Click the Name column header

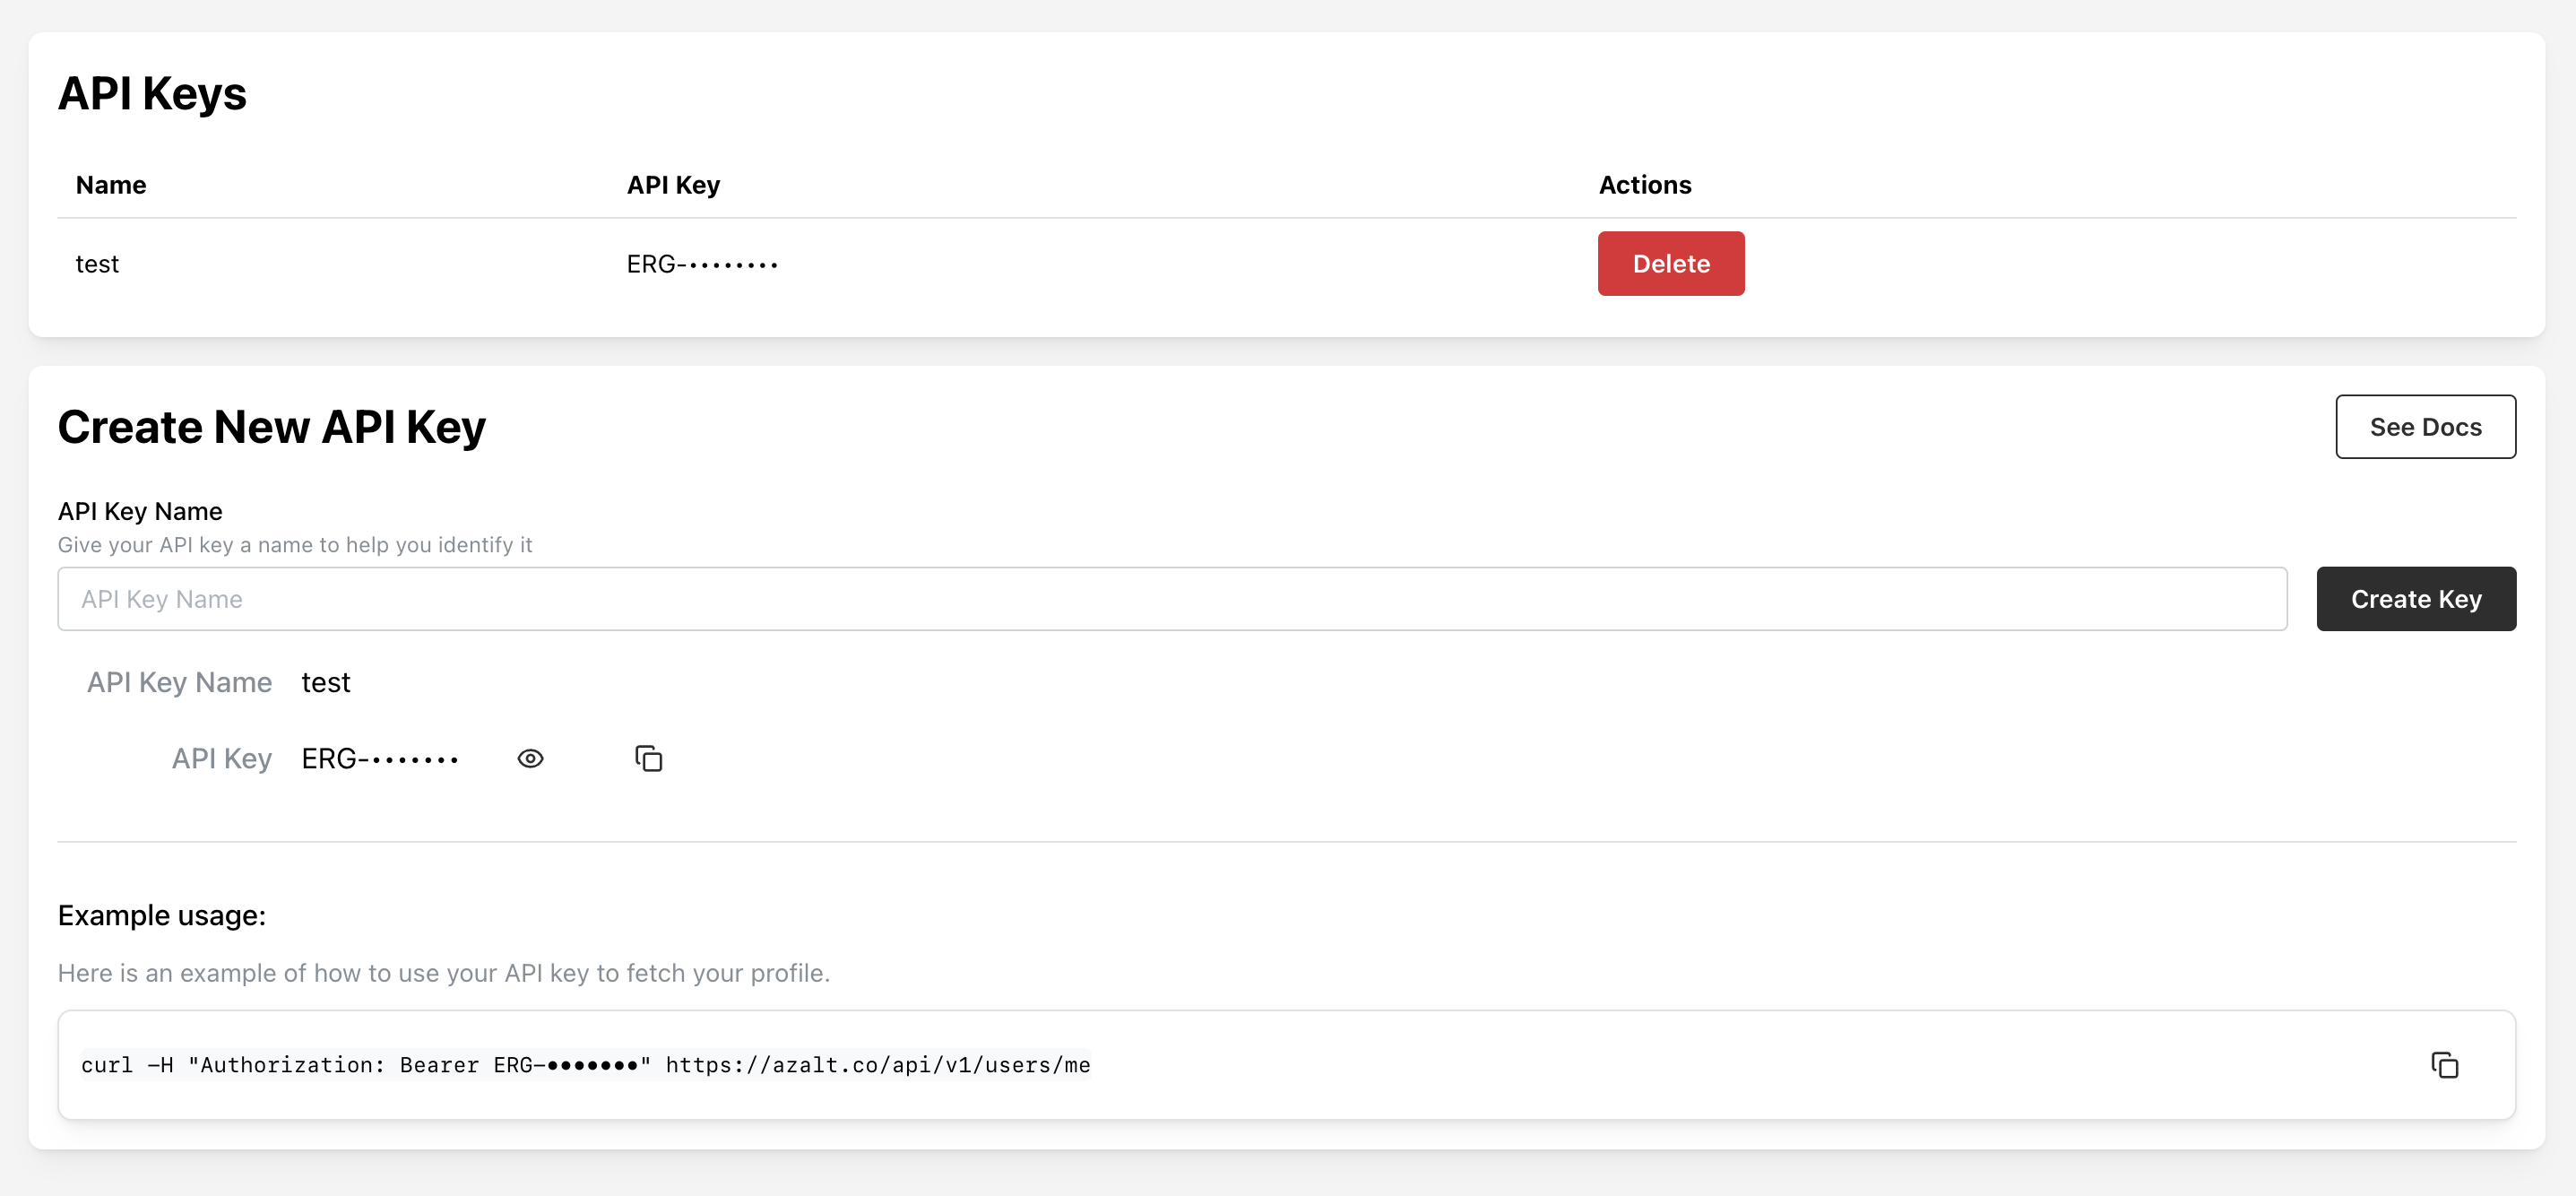tap(111, 185)
